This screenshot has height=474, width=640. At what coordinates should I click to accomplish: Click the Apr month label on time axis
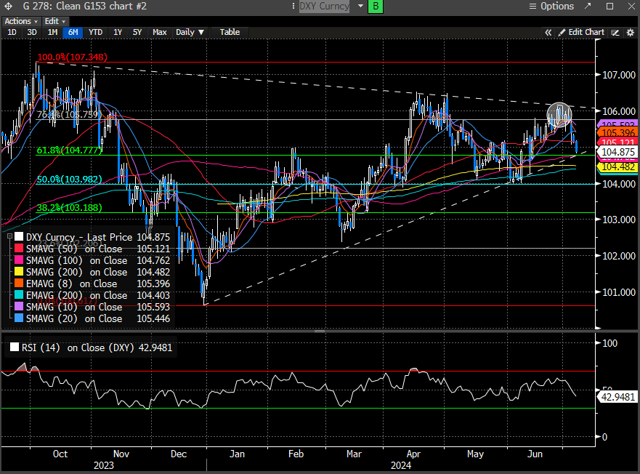pyautogui.click(x=413, y=454)
